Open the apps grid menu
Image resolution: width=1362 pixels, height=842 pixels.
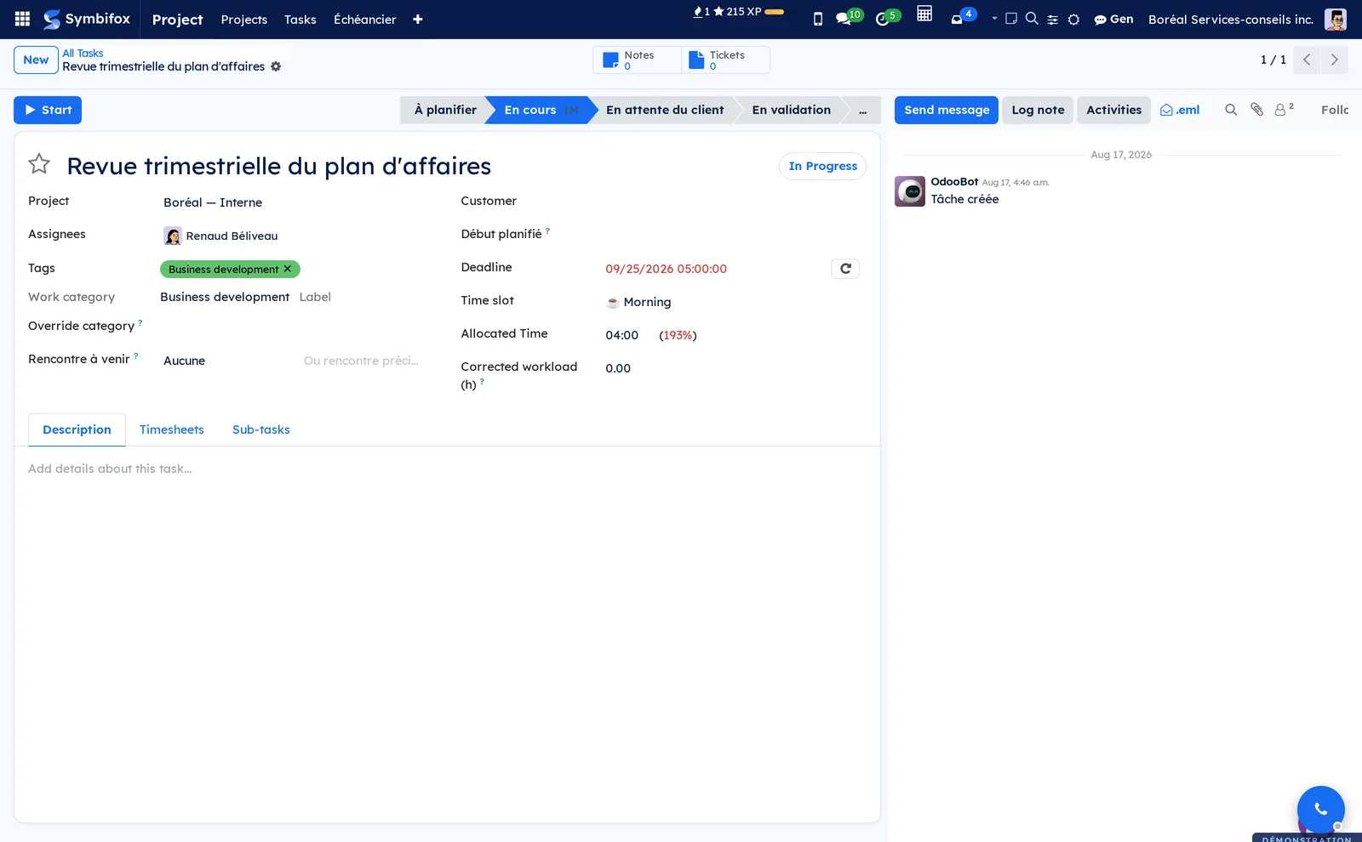pos(23,19)
